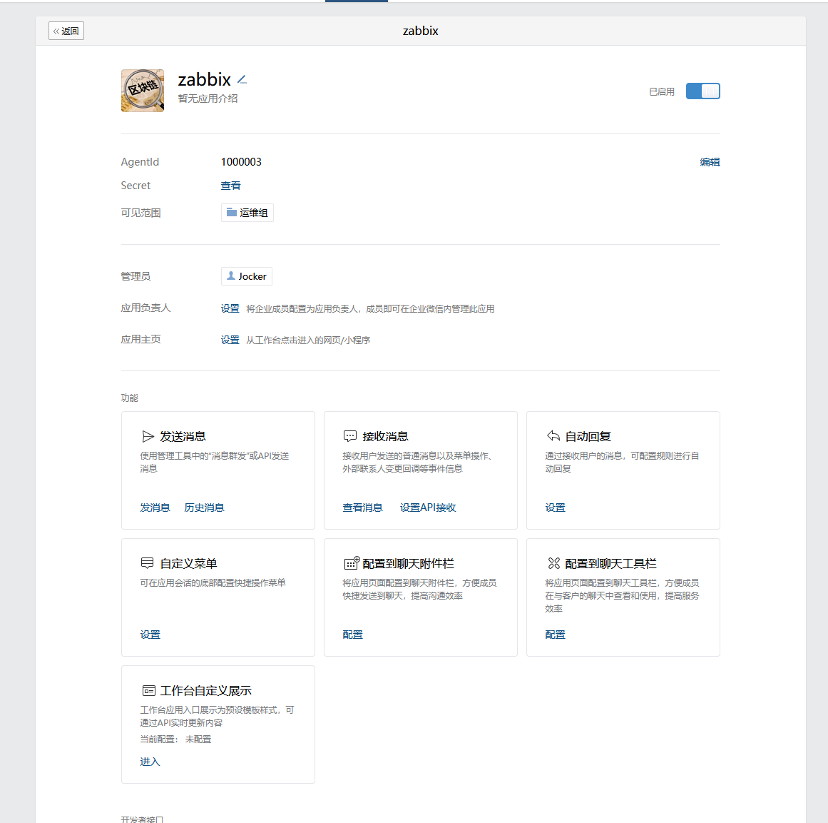Toggle the 已启用 enabled switch off
This screenshot has height=823, width=828.
(x=702, y=91)
